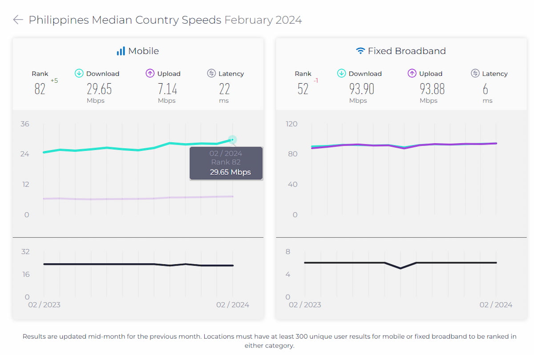
Task: Switch to the Mobile panel header
Action: (x=138, y=51)
